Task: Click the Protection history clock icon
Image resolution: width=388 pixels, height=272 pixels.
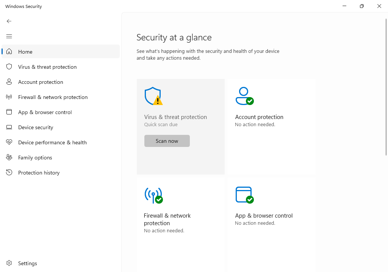Action: click(9, 173)
